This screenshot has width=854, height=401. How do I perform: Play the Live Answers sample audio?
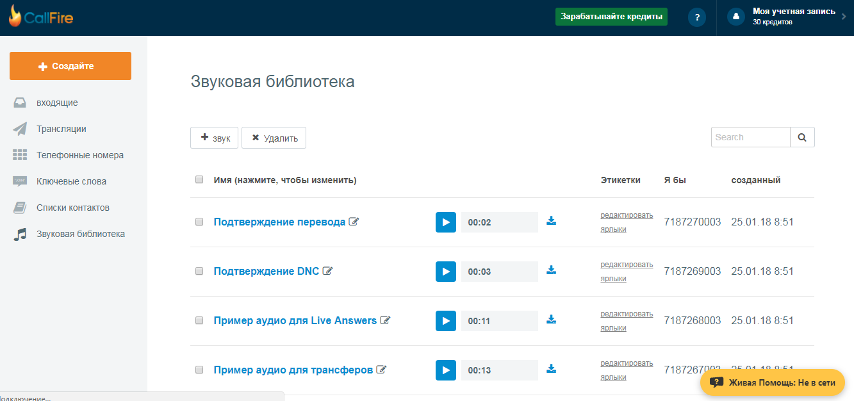(446, 321)
